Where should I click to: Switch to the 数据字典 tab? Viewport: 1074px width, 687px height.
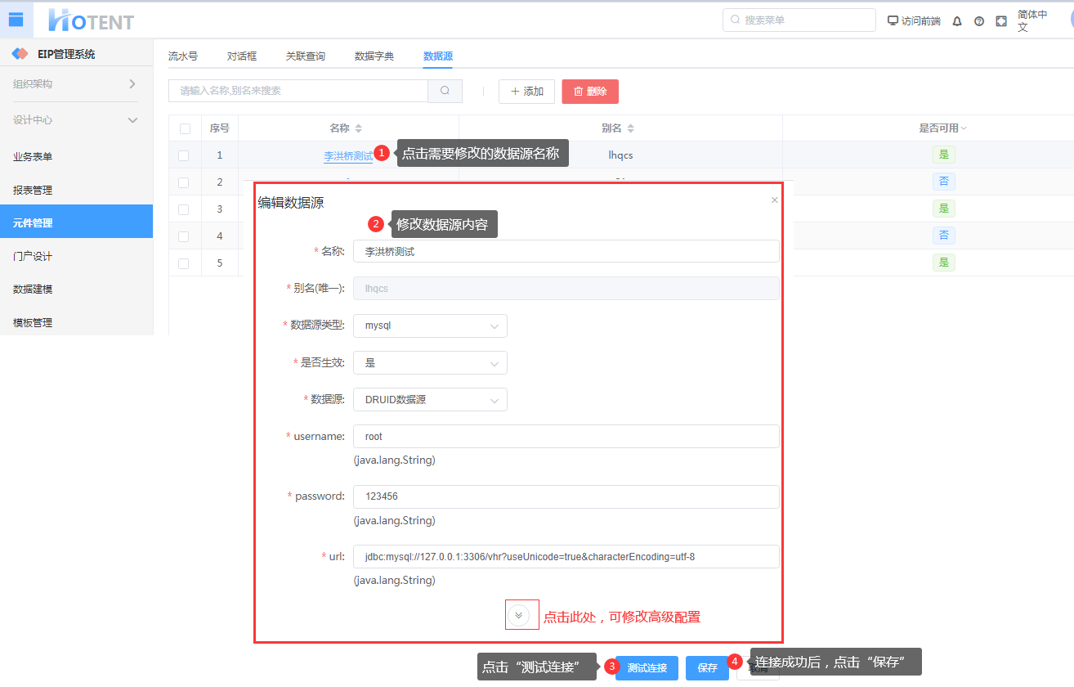tap(374, 56)
